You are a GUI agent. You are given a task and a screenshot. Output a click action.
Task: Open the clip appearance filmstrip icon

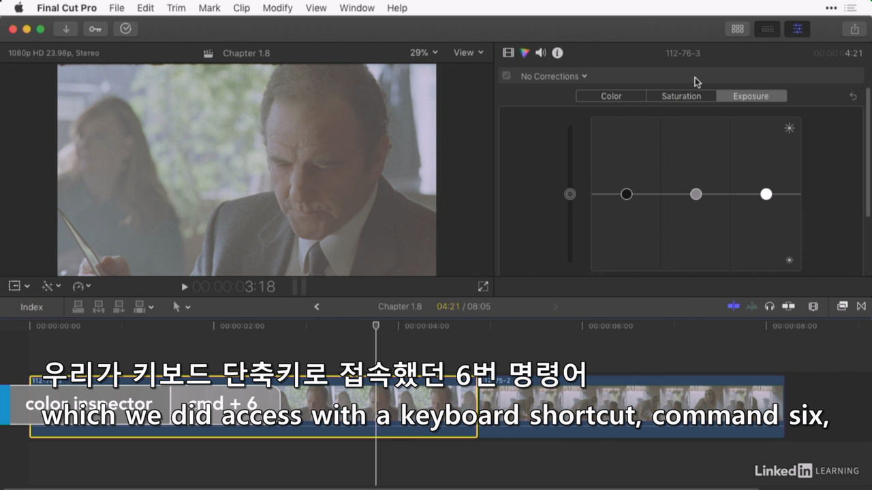coord(813,306)
